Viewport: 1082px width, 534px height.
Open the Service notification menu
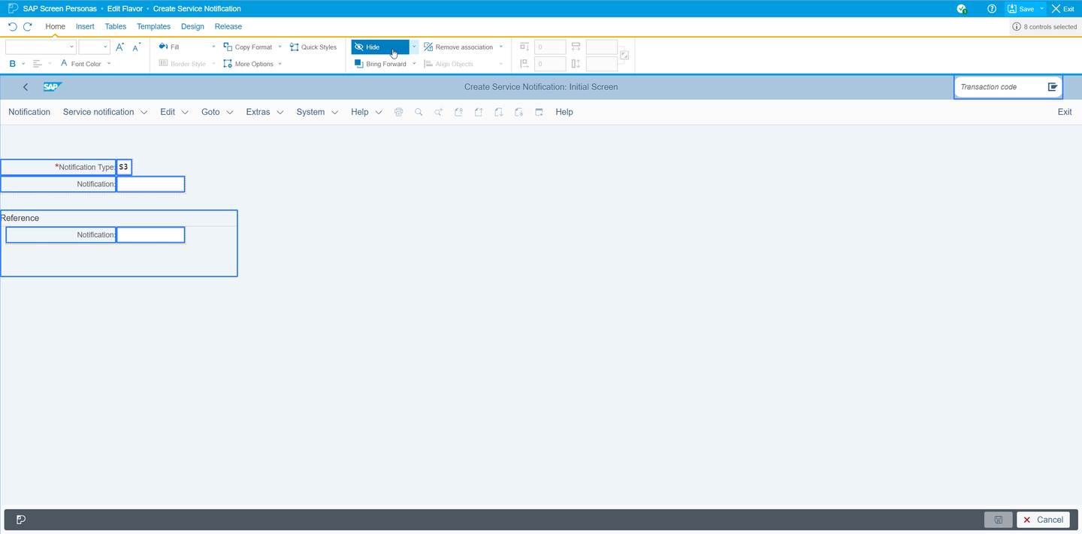(105, 112)
